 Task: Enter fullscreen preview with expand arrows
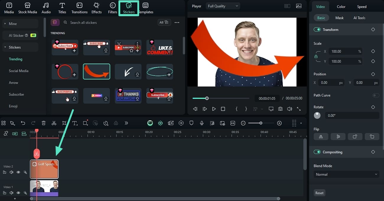[299, 109]
